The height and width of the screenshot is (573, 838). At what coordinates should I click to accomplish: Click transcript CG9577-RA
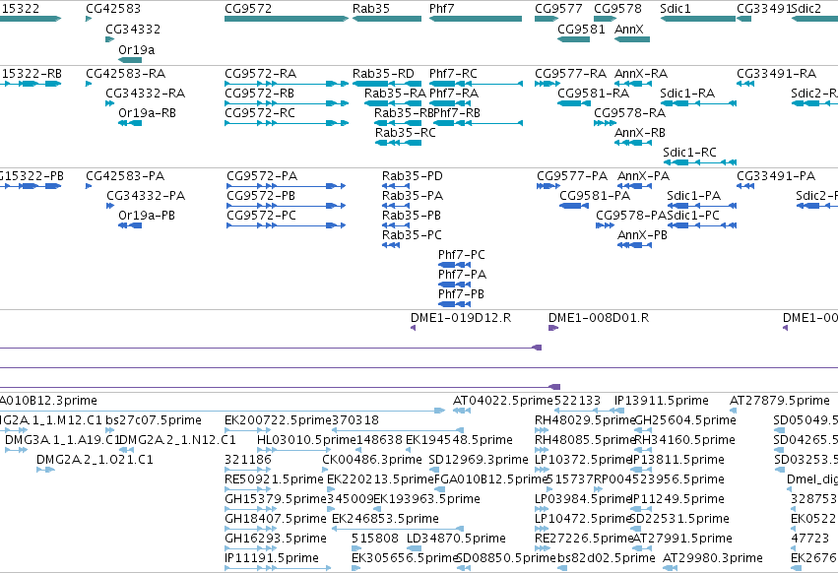click(x=571, y=73)
